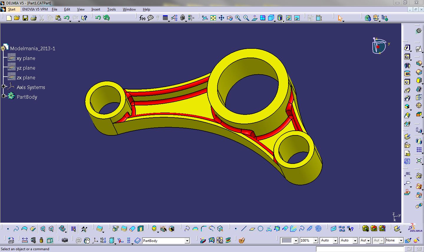Click the New document icon

coord(9,18)
